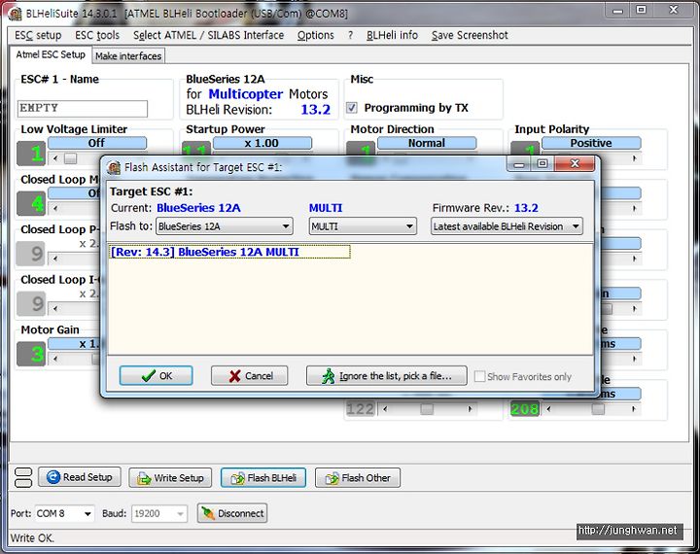Click the ESC# 1 Name input field
Screen dimensions: 700x554
pos(83,108)
